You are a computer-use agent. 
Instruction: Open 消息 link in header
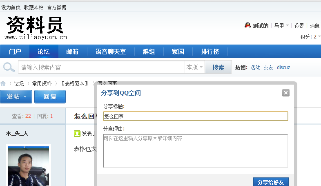(x=314, y=26)
